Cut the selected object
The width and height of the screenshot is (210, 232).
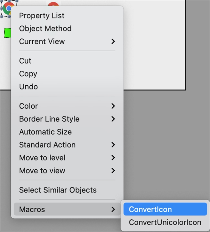point(25,61)
